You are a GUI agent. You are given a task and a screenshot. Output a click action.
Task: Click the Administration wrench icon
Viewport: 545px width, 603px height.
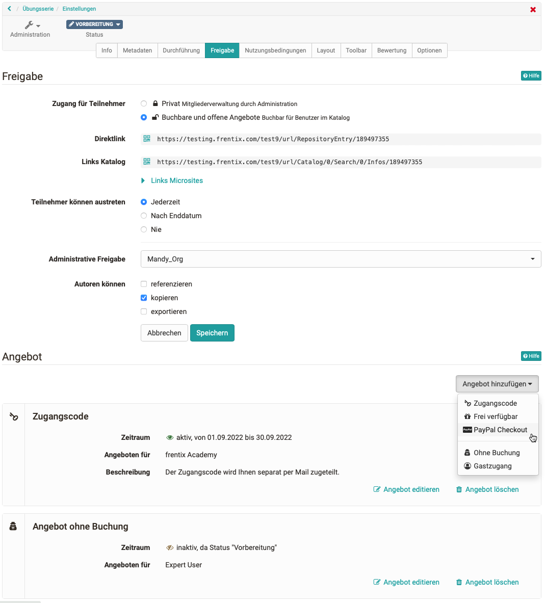[x=30, y=25]
